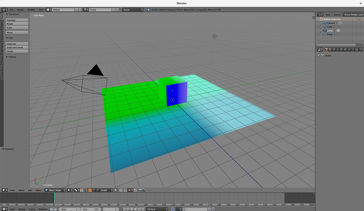The width and height of the screenshot is (364, 211).
Task: Open the info editor type selector icon
Action: coord(4,9)
